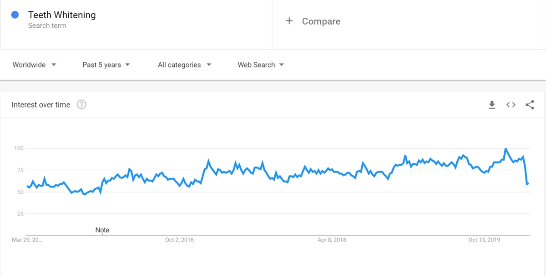
Task: Click the peak point at 100 on the chart line
Action: [506, 149]
